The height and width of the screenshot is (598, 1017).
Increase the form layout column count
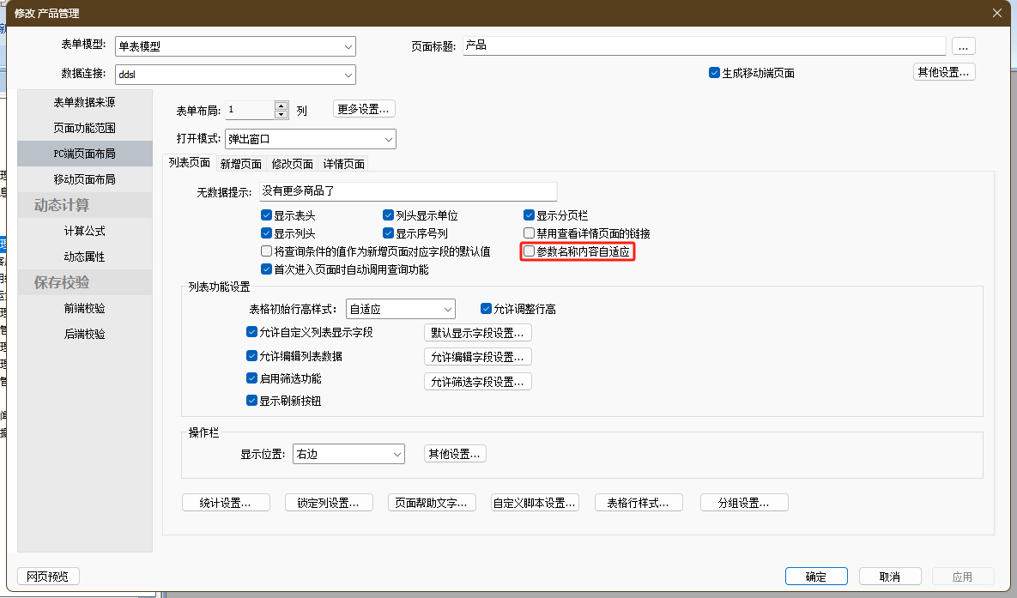(281, 106)
